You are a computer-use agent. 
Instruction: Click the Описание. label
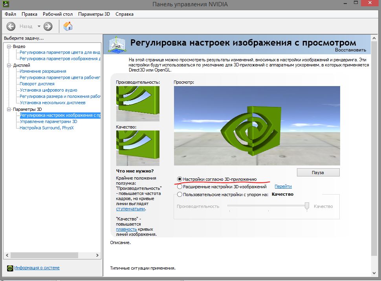point(120,242)
